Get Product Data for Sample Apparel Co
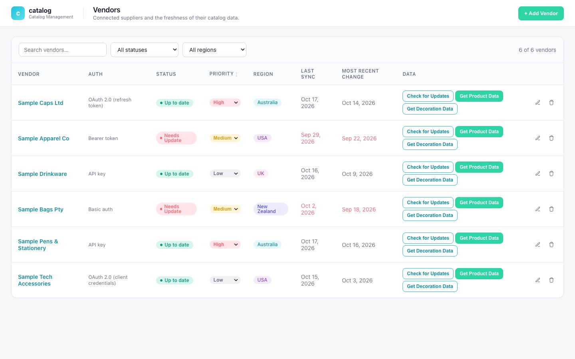 [x=479, y=132]
